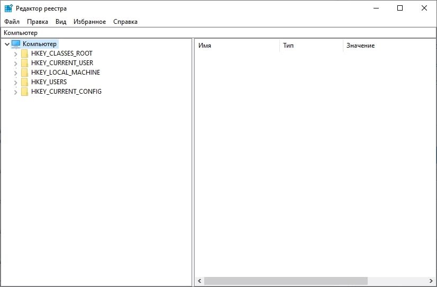Expand the HKEY_CURRENT_USER branch
The image size is (437, 287).
[x=16, y=64]
